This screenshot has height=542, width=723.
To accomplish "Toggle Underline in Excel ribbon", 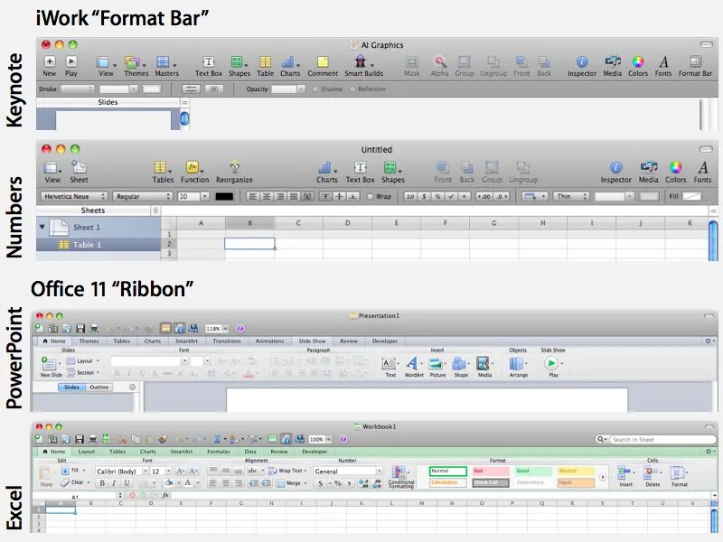I will click(x=127, y=483).
